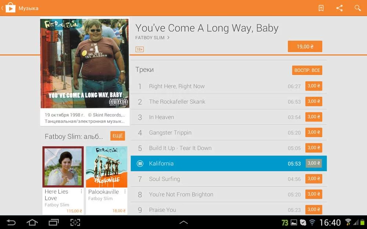
Task: Open the Palookaville album thumbnail
Action: tap(106, 167)
